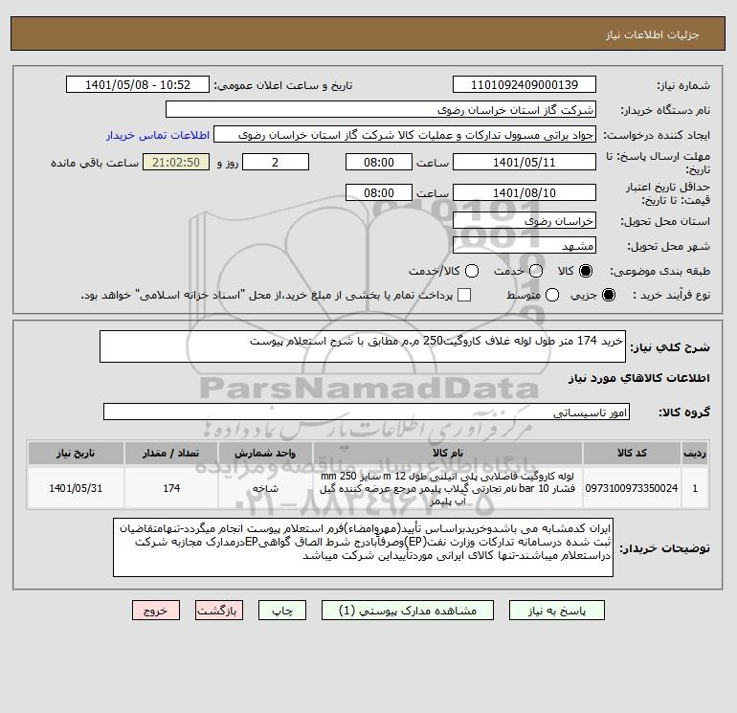Click the row number 1 cell
The height and width of the screenshot is (713, 737).
pos(695,488)
